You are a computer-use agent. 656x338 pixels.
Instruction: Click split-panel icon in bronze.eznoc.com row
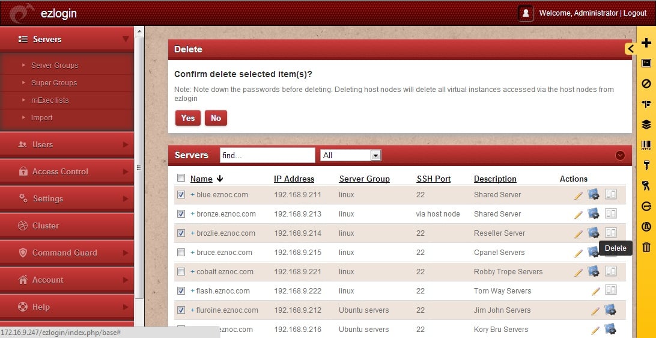click(611, 213)
